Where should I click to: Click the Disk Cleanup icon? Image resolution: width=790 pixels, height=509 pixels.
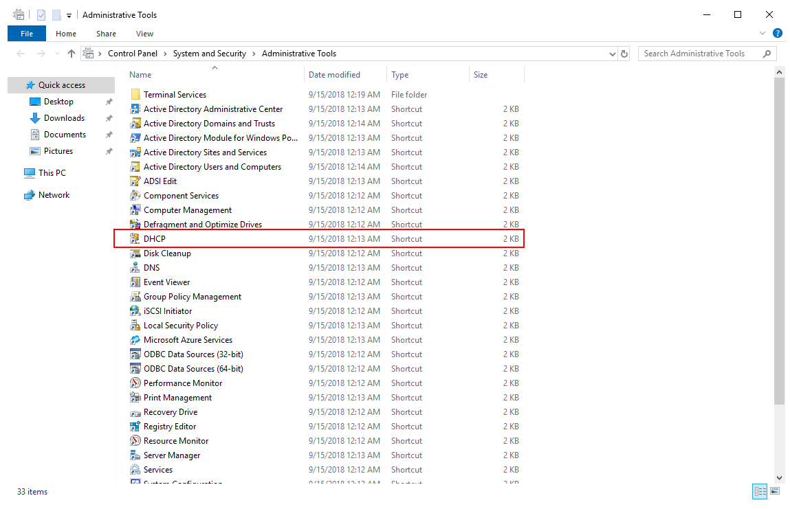coord(135,253)
